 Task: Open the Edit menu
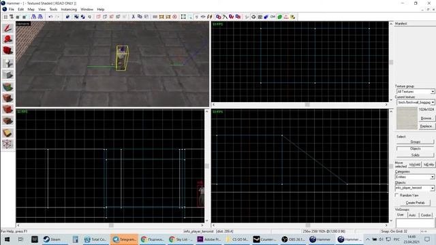pos(21,10)
